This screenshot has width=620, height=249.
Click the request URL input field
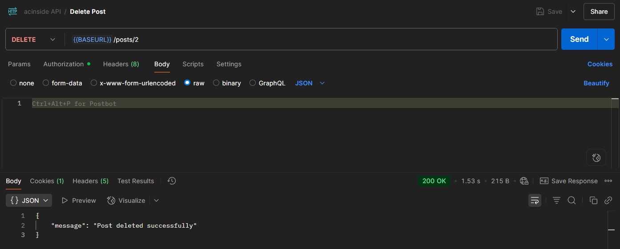pyautogui.click(x=311, y=40)
